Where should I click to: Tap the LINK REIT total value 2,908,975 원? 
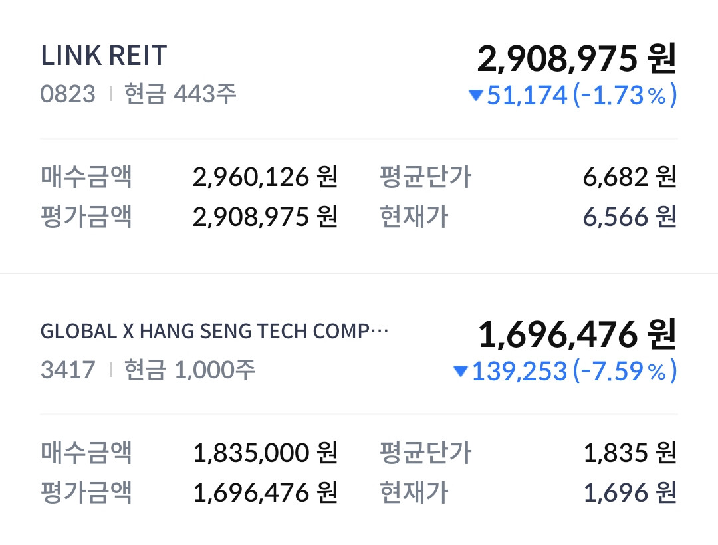coord(576,59)
